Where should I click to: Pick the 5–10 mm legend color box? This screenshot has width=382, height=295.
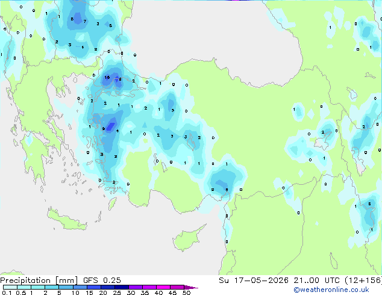[66, 287]
